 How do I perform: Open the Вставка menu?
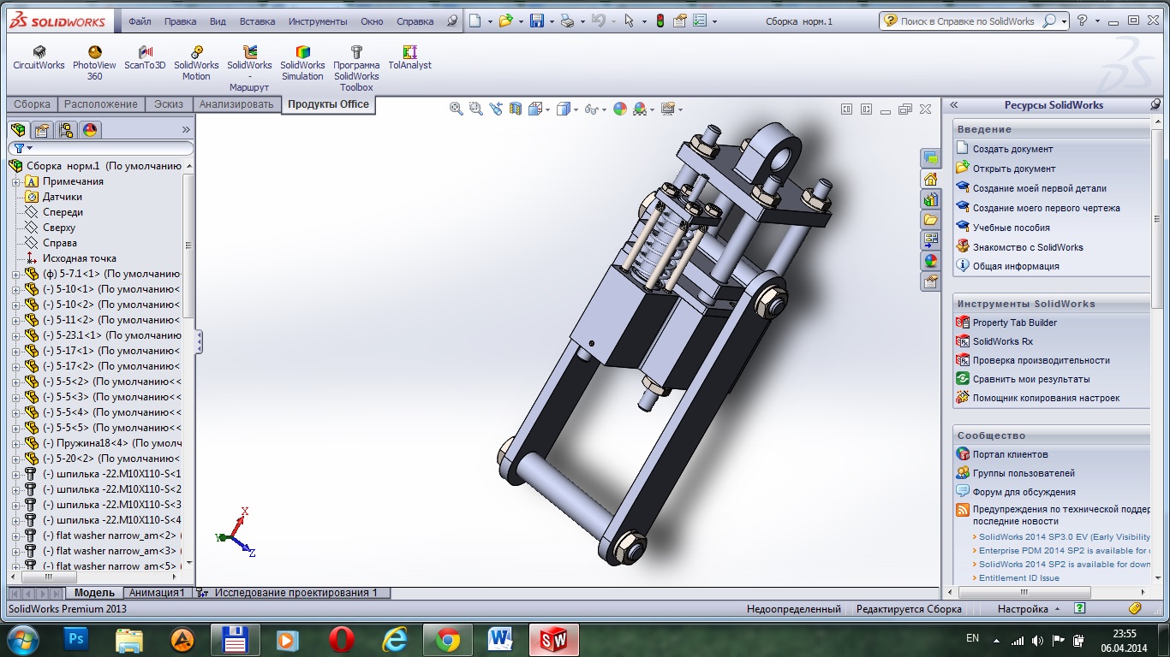[x=258, y=21]
